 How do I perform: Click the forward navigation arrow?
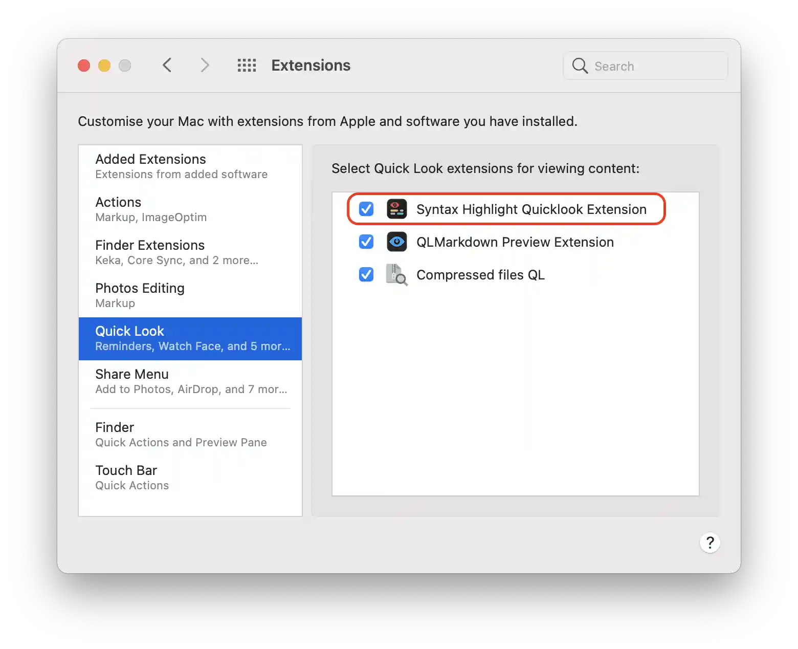[205, 65]
